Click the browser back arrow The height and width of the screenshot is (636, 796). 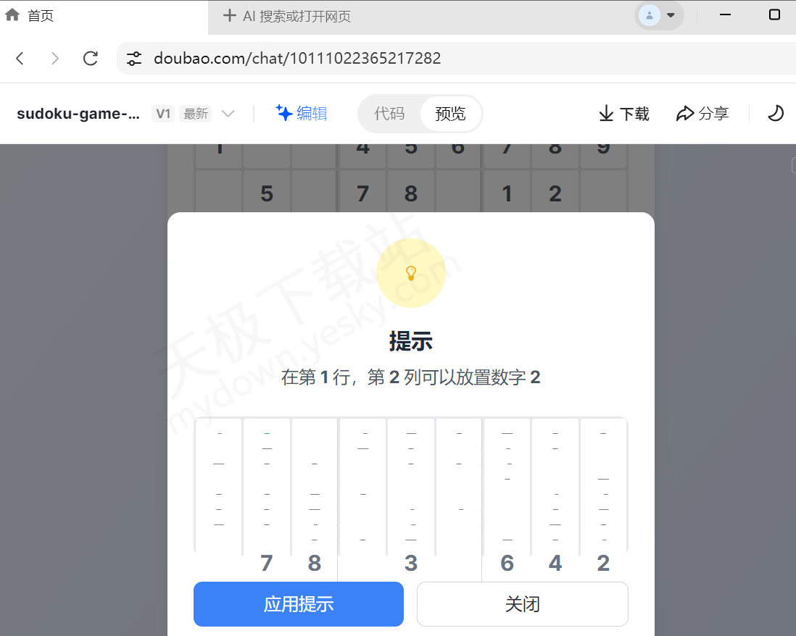tap(20, 58)
